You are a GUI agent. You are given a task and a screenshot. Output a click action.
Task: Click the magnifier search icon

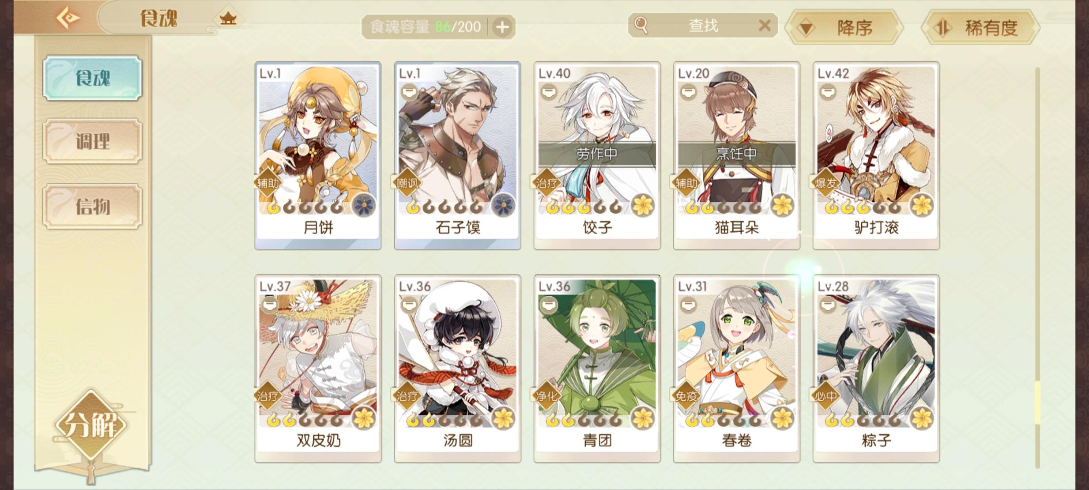641,25
